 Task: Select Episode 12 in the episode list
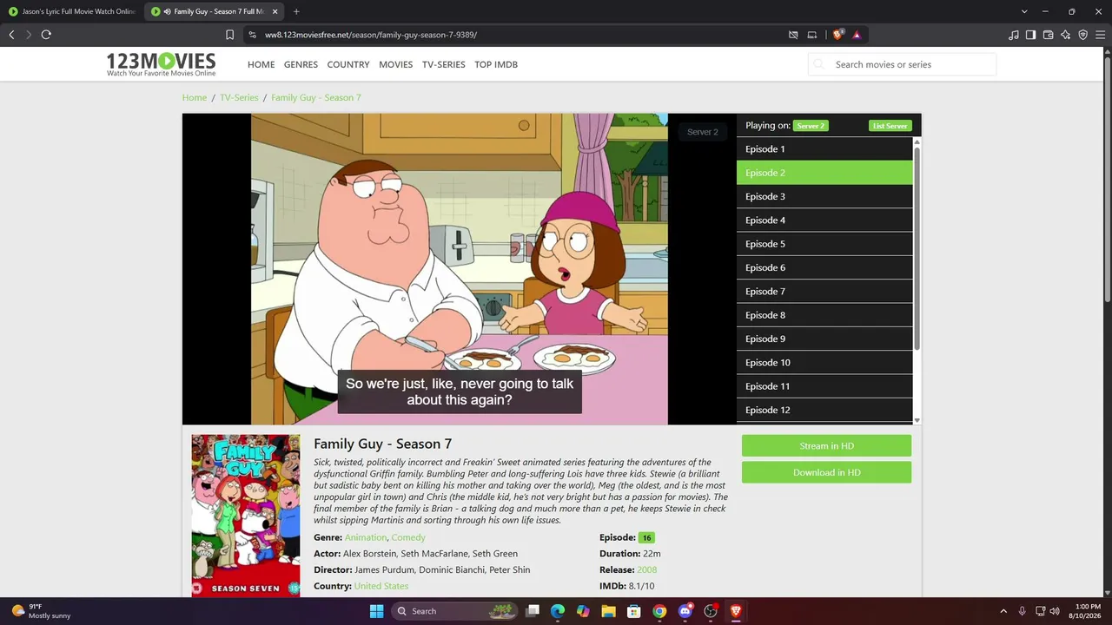[x=824, y=410]
